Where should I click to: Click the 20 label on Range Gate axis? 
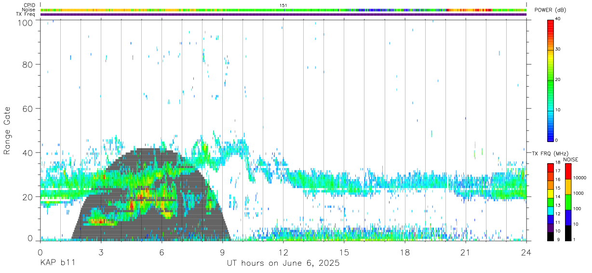[27, 197]
